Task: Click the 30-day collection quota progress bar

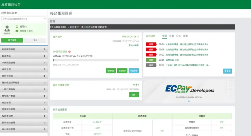Action: (96, 60)
